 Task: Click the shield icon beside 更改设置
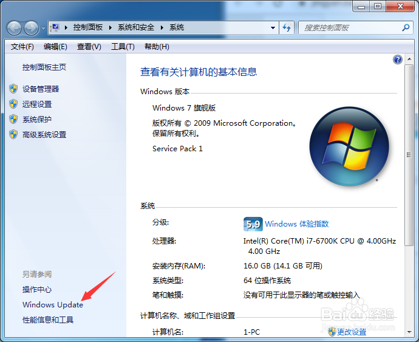point(332,332)
